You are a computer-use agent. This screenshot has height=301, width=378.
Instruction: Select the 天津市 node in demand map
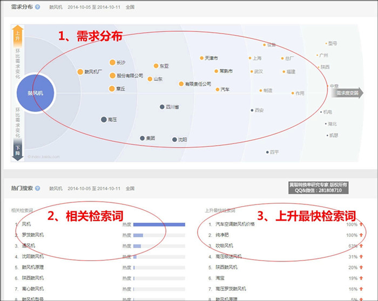click(x=201, y=58)
